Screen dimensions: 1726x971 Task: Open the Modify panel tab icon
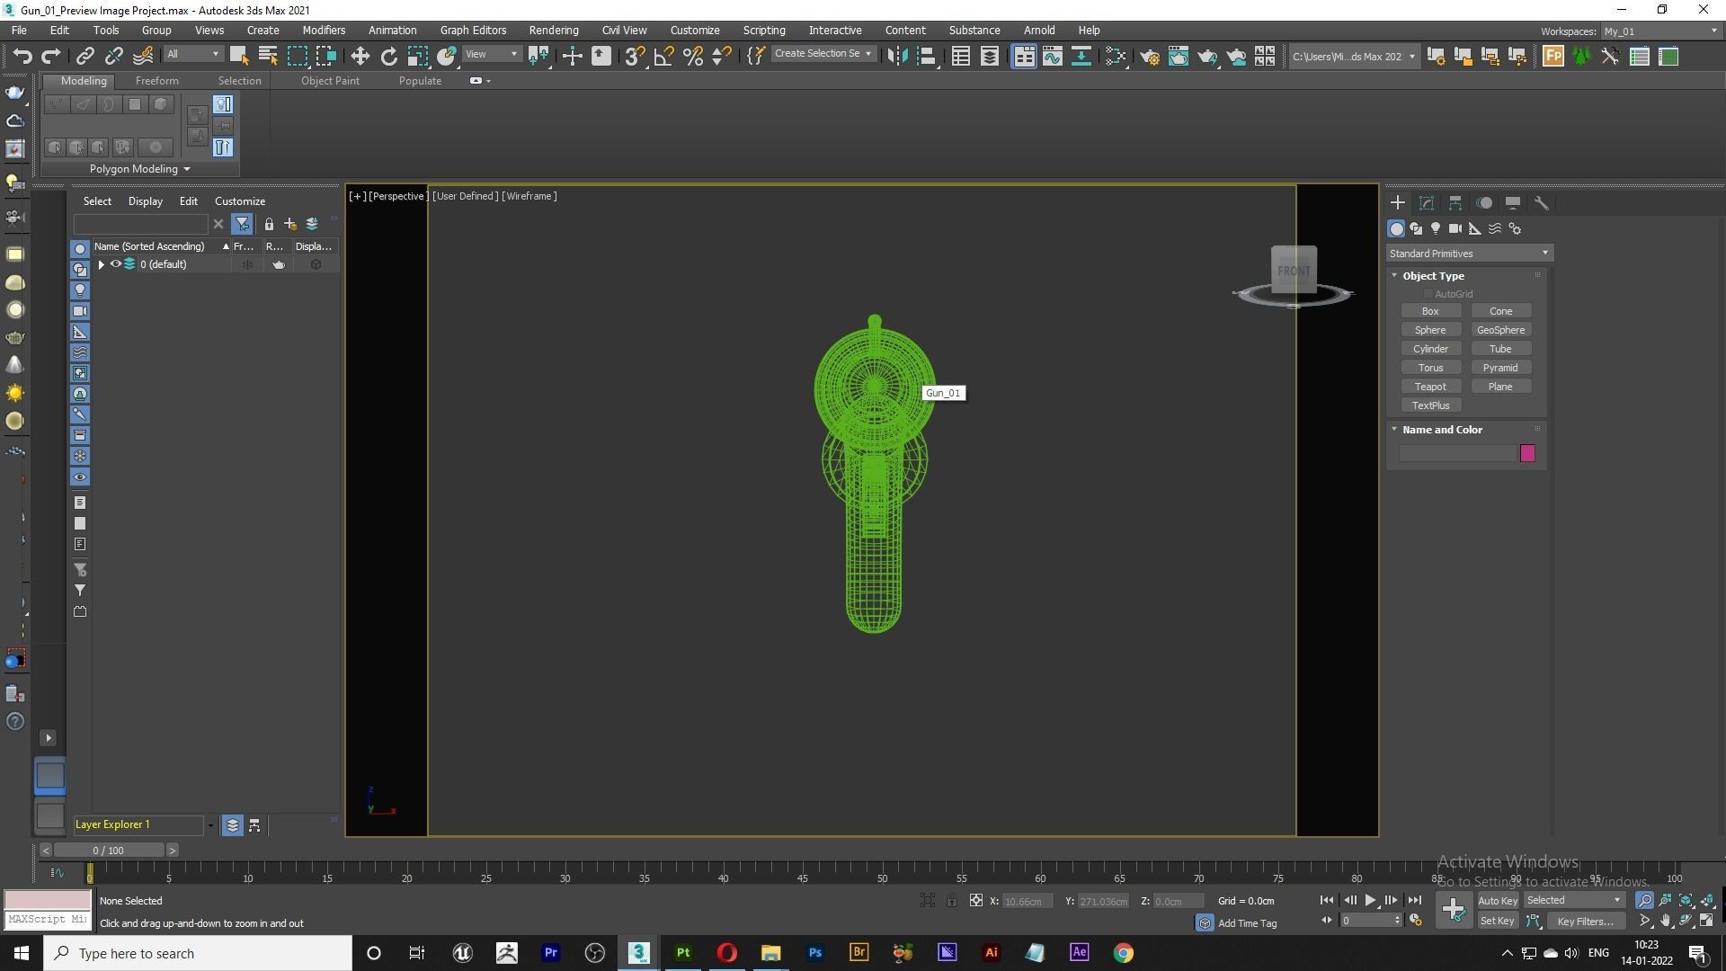(x=1427, y=203)
